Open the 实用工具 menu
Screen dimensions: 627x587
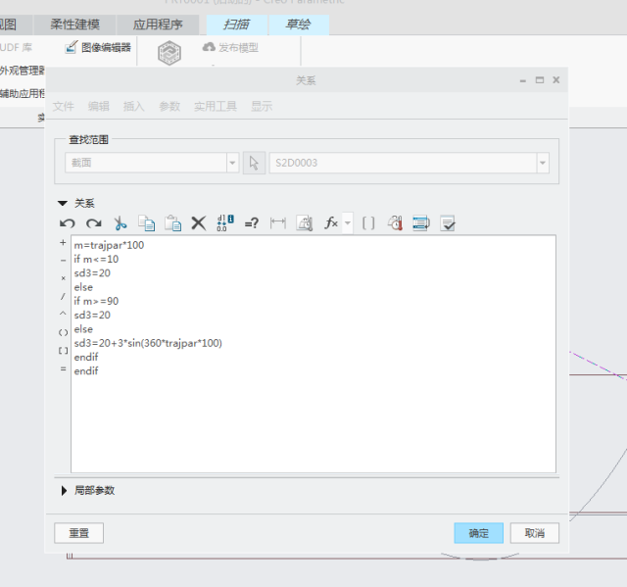coord(216,107)
